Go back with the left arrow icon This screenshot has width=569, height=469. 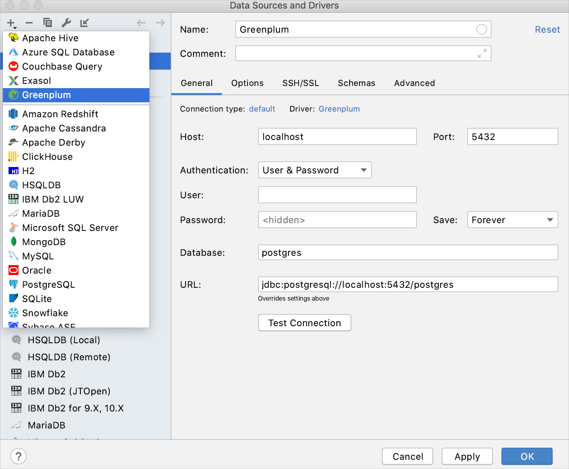(x=141, y=23)
